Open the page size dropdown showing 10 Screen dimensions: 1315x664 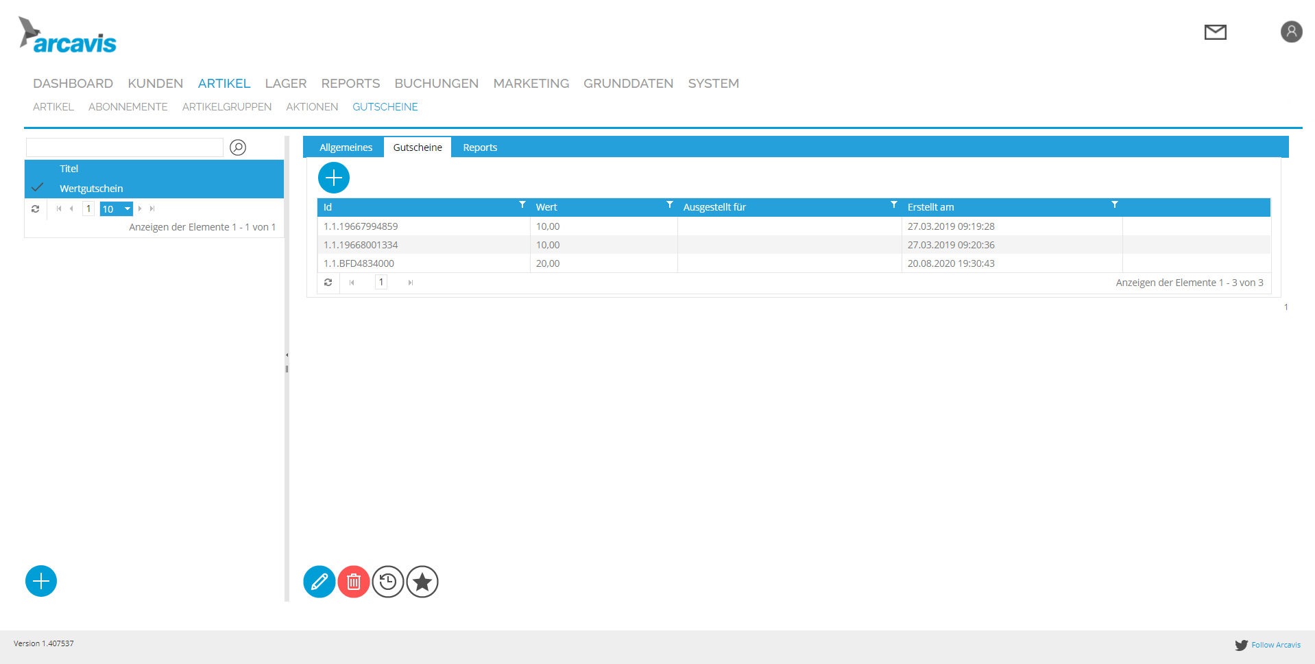point(115,209)
